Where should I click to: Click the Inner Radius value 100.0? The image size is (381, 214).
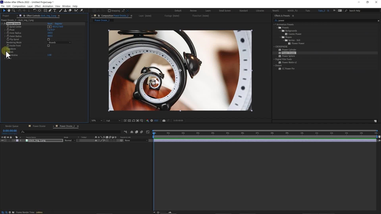(50, 33)
